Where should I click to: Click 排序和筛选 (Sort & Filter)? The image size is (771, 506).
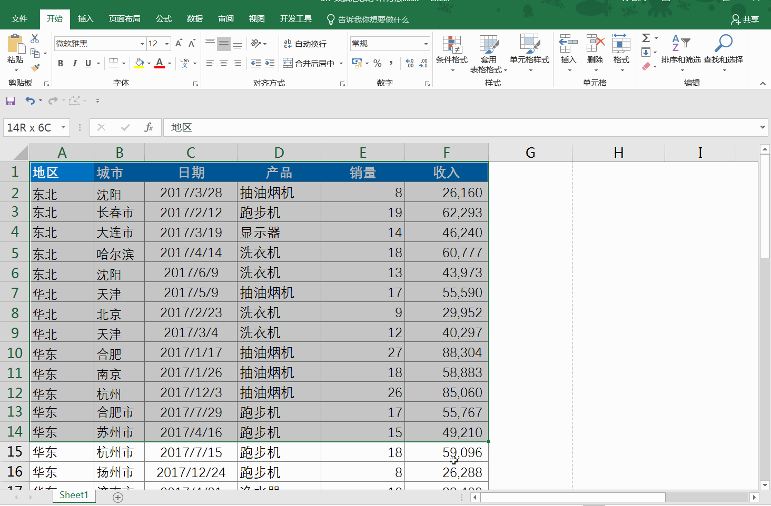[681, 54]
